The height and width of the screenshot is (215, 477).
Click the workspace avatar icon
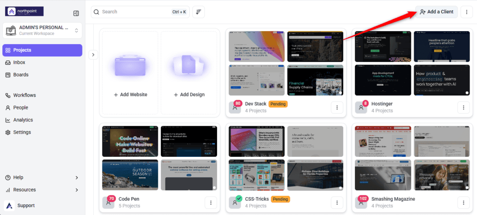[11, 30]
